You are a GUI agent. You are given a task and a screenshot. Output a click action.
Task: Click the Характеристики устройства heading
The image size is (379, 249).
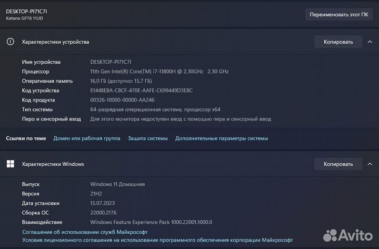pyautogui.click(x=55, y=42)
